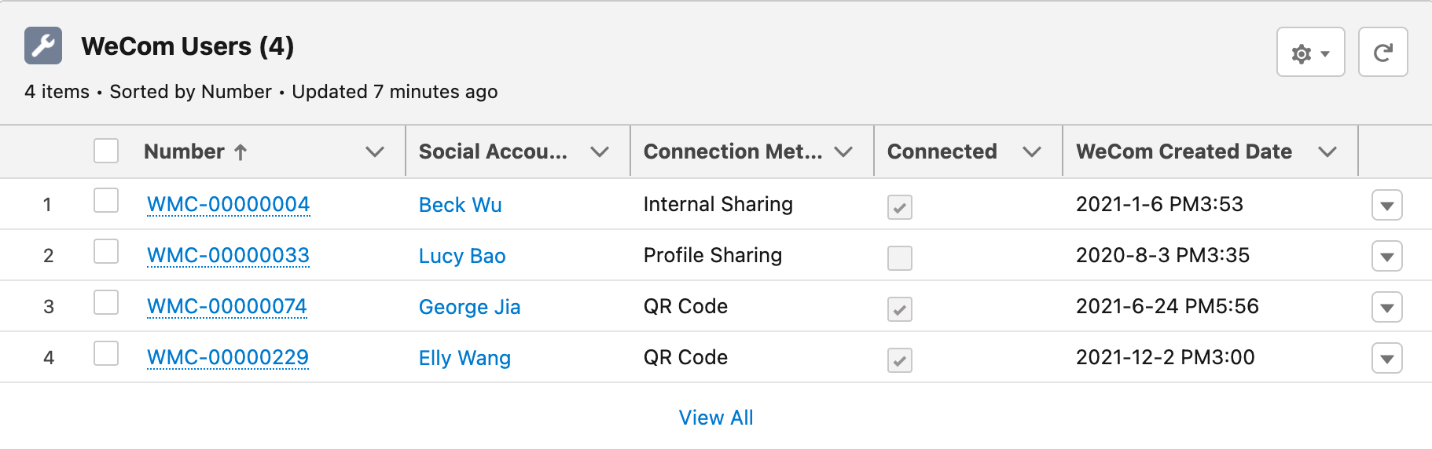Expand the Social Account column chevron
1432x449 pixels.
600,151
